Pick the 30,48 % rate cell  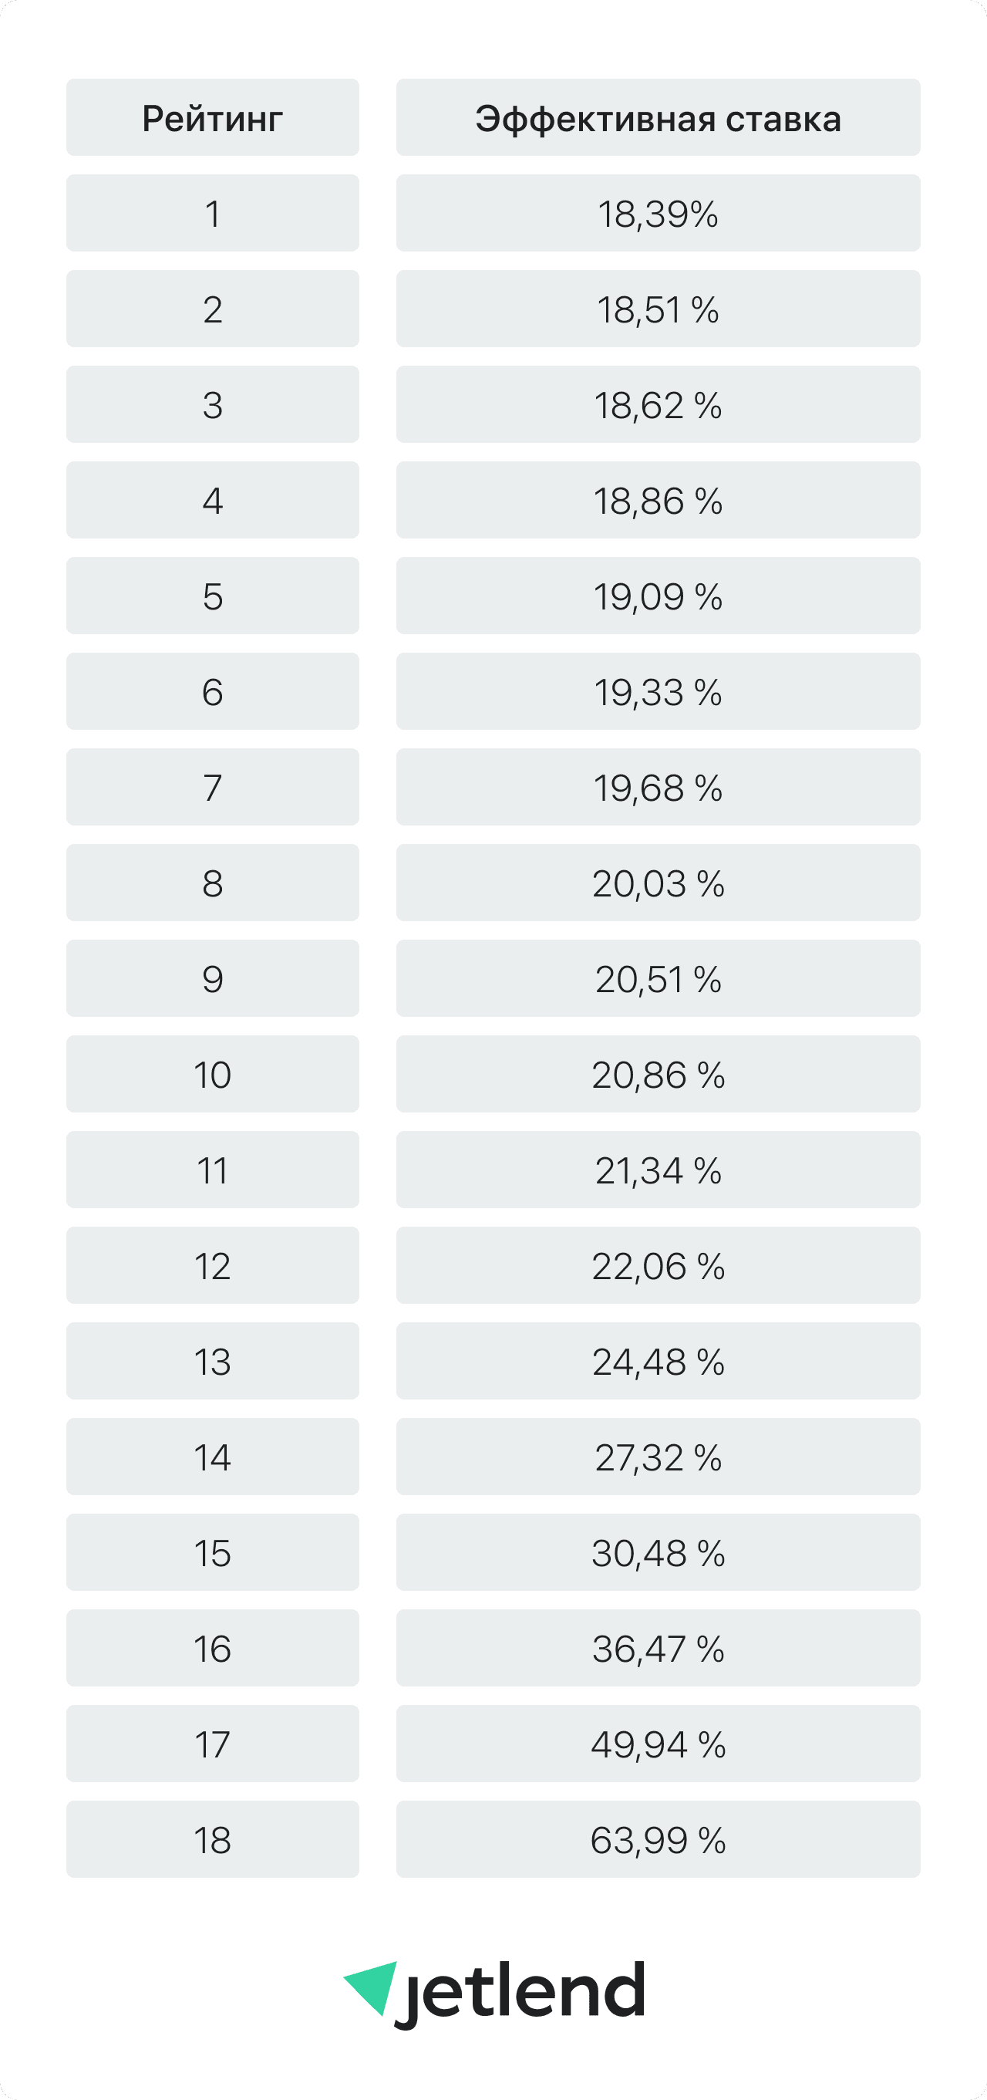tap(658, 1552)
